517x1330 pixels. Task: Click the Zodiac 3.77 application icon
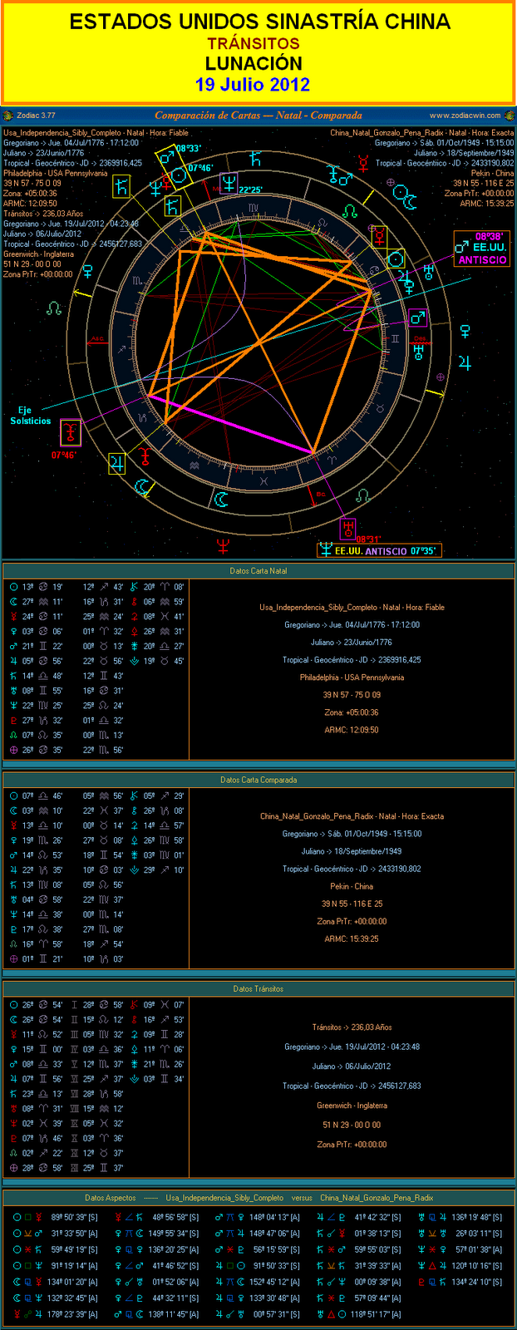(x=7, y=116)
